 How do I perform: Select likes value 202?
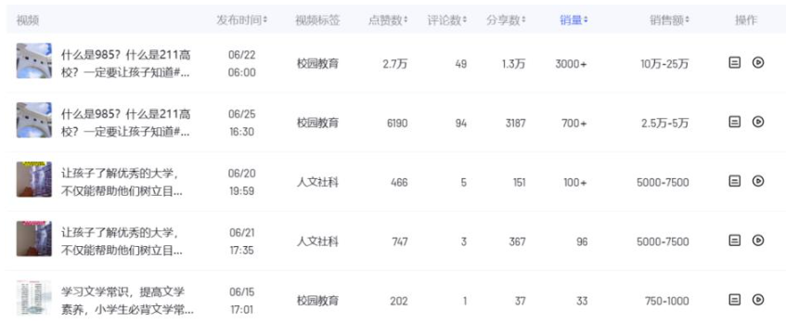(399, 301)
